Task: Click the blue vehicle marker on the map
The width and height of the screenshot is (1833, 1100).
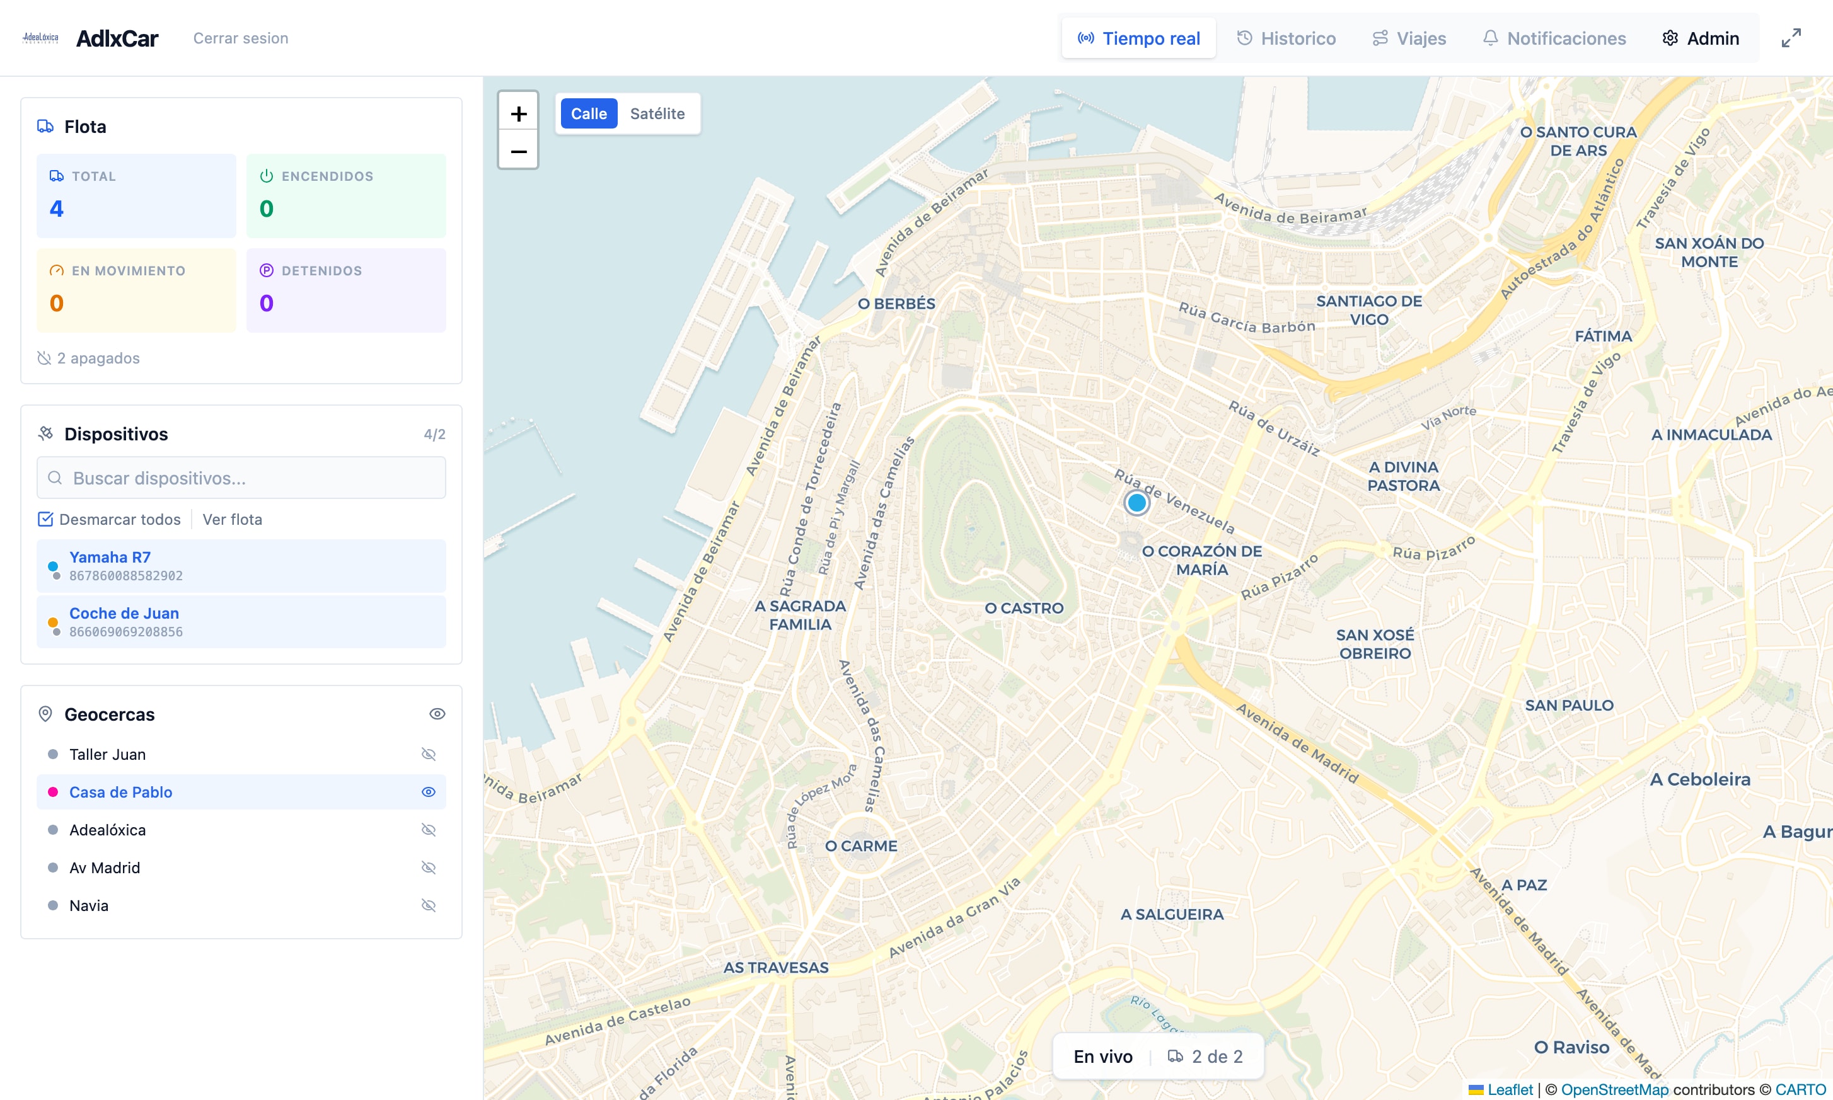Action: [1136, 503]
